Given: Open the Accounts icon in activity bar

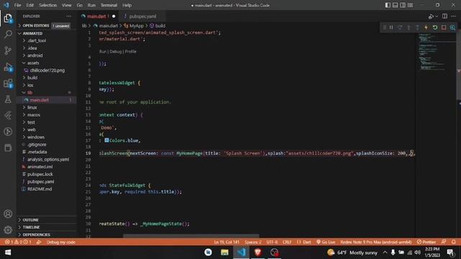Looking at the screenshot, I should pos(8,214).
